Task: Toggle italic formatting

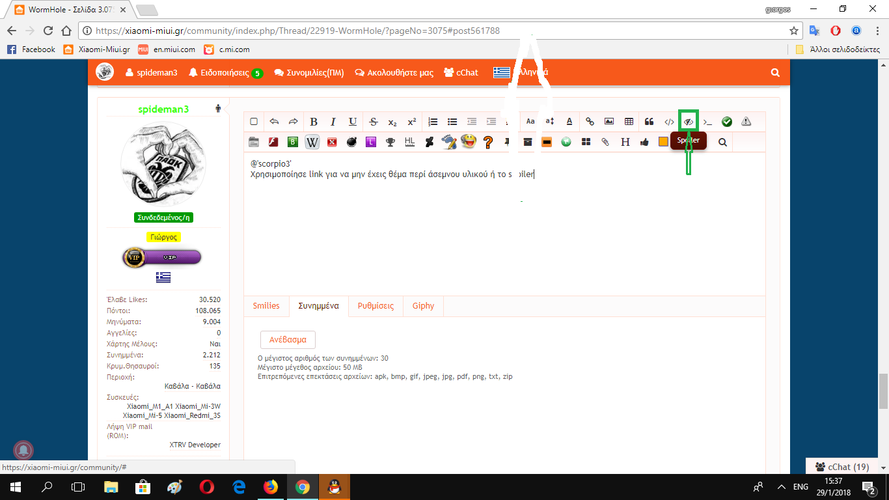Action: click(x=333, y=122)
